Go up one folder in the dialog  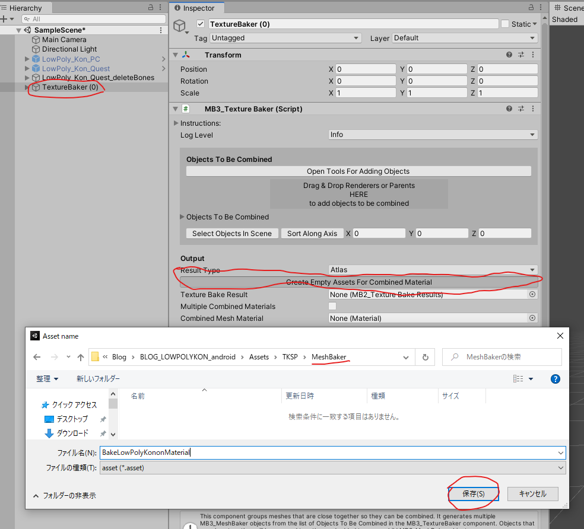81,357
